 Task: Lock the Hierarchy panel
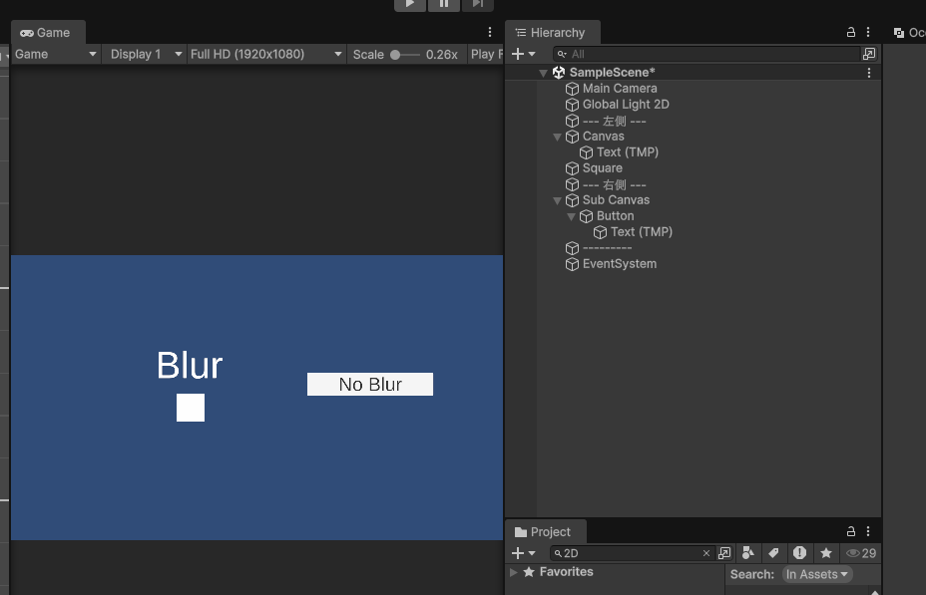[850, 32]
